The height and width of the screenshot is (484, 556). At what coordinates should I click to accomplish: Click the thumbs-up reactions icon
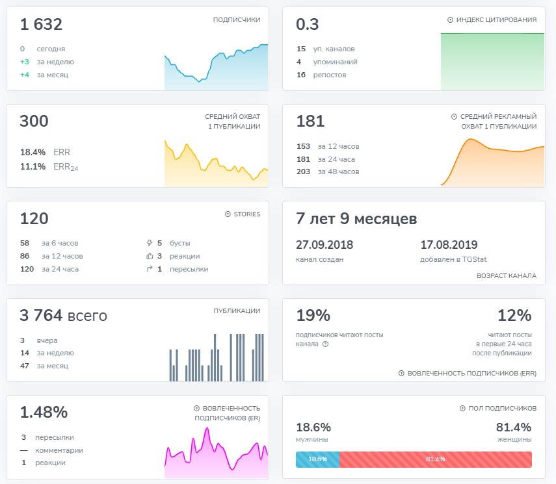pos(150,256)
